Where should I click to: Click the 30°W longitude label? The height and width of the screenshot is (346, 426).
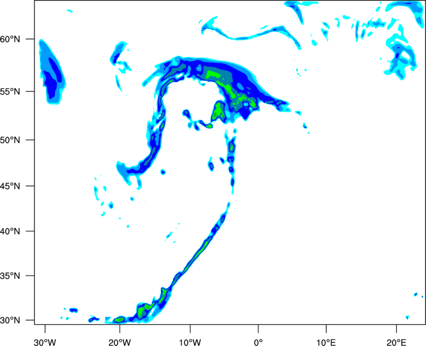45,342
